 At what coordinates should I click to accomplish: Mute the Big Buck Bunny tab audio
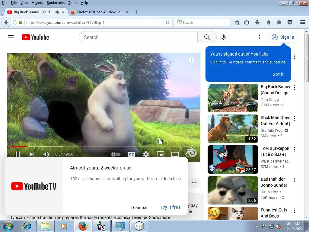pos(57,12)
